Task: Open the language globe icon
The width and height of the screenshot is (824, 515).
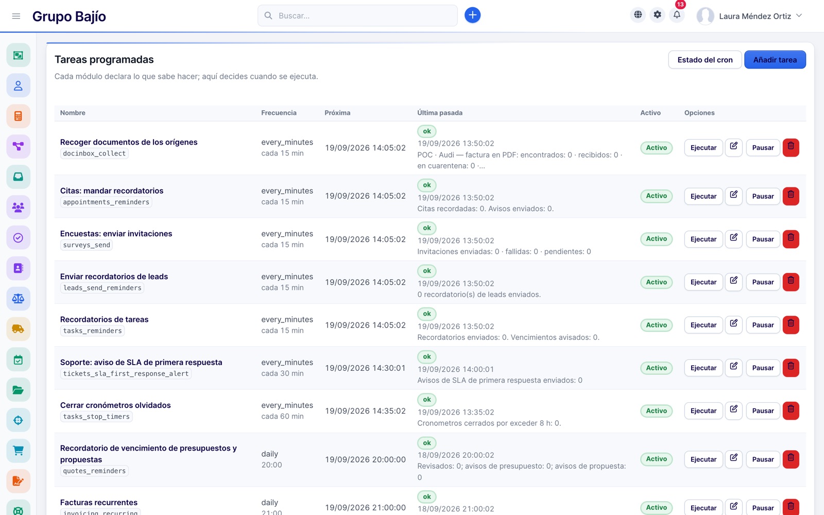Action: (638, 15)
